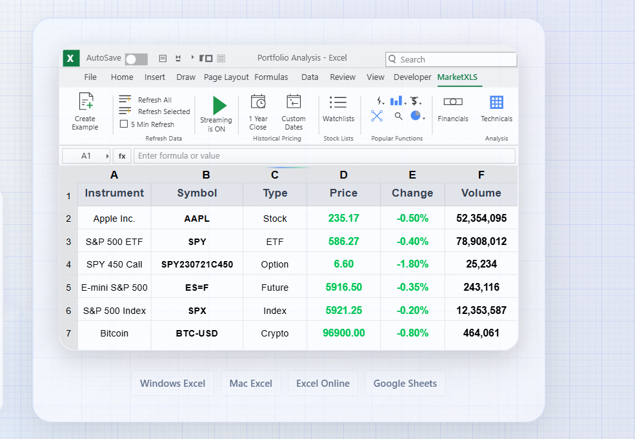This screenshot has height=439, width=635.
Task: Switch to the Formulas ribbon tab
Action: click(x=271, y=77)
